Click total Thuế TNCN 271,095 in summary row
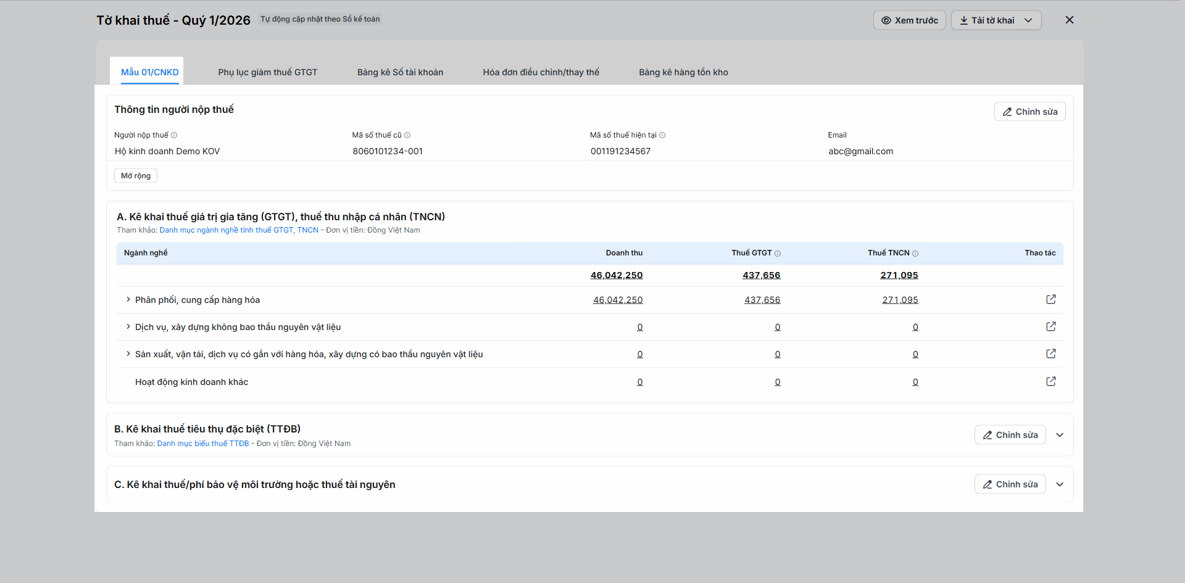Screen dimensions: 1185x583 pyautogui.click(x=899, y=275)
